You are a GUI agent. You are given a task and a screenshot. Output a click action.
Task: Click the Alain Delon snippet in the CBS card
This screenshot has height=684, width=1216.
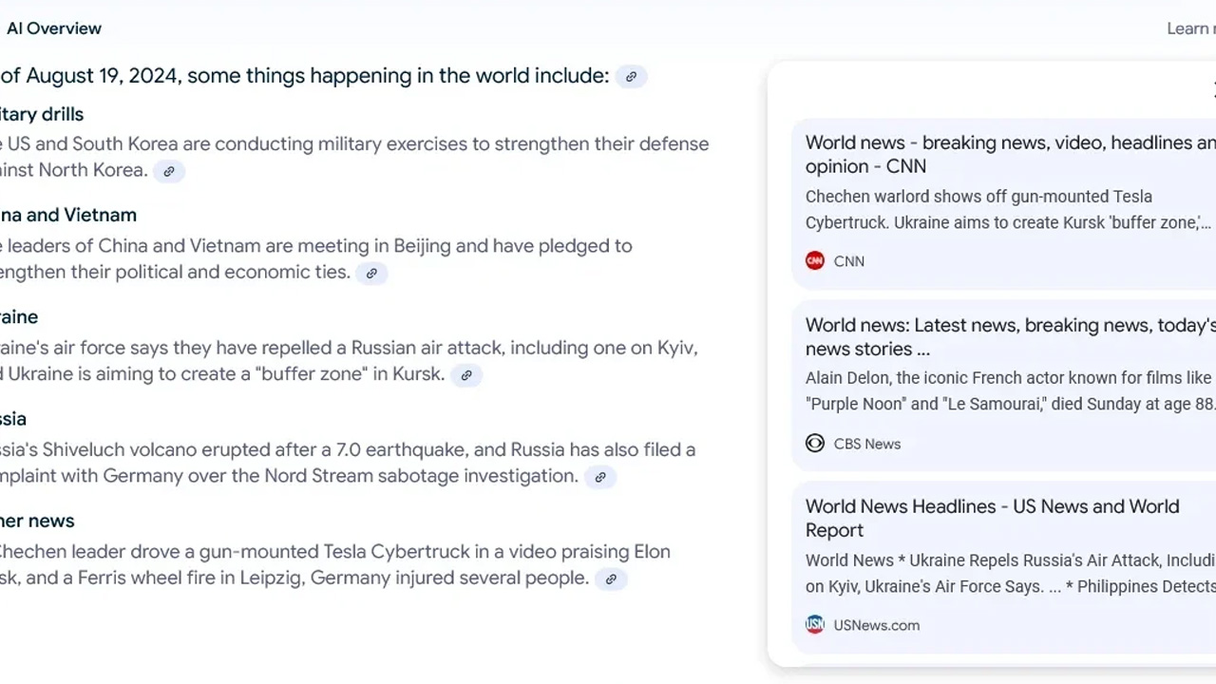pyautogui.click(x=1010, y=390)
